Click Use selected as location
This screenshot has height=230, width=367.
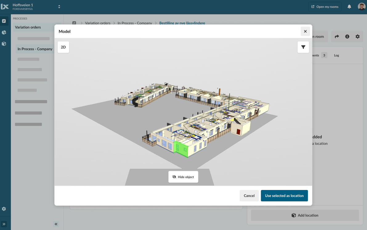(x=284, y=196)
